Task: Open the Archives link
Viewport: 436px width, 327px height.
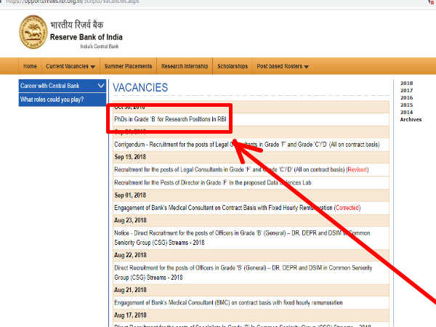Action: pos(411,119)
